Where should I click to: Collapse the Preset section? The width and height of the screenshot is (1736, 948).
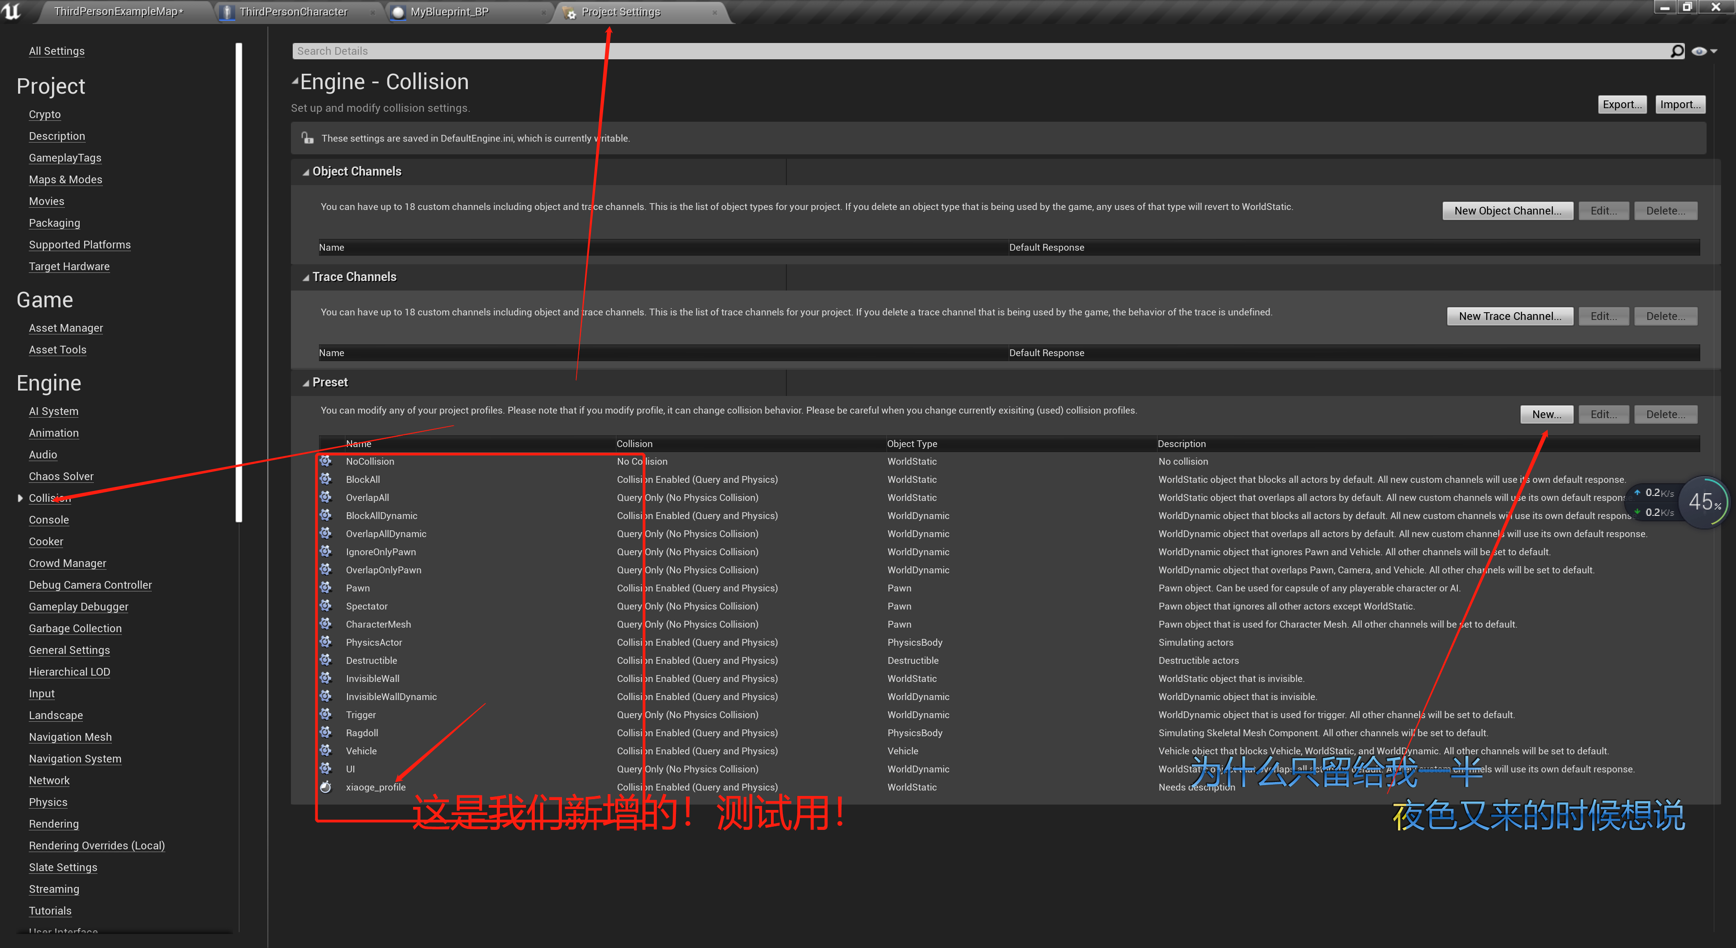[x=306, y=383]
